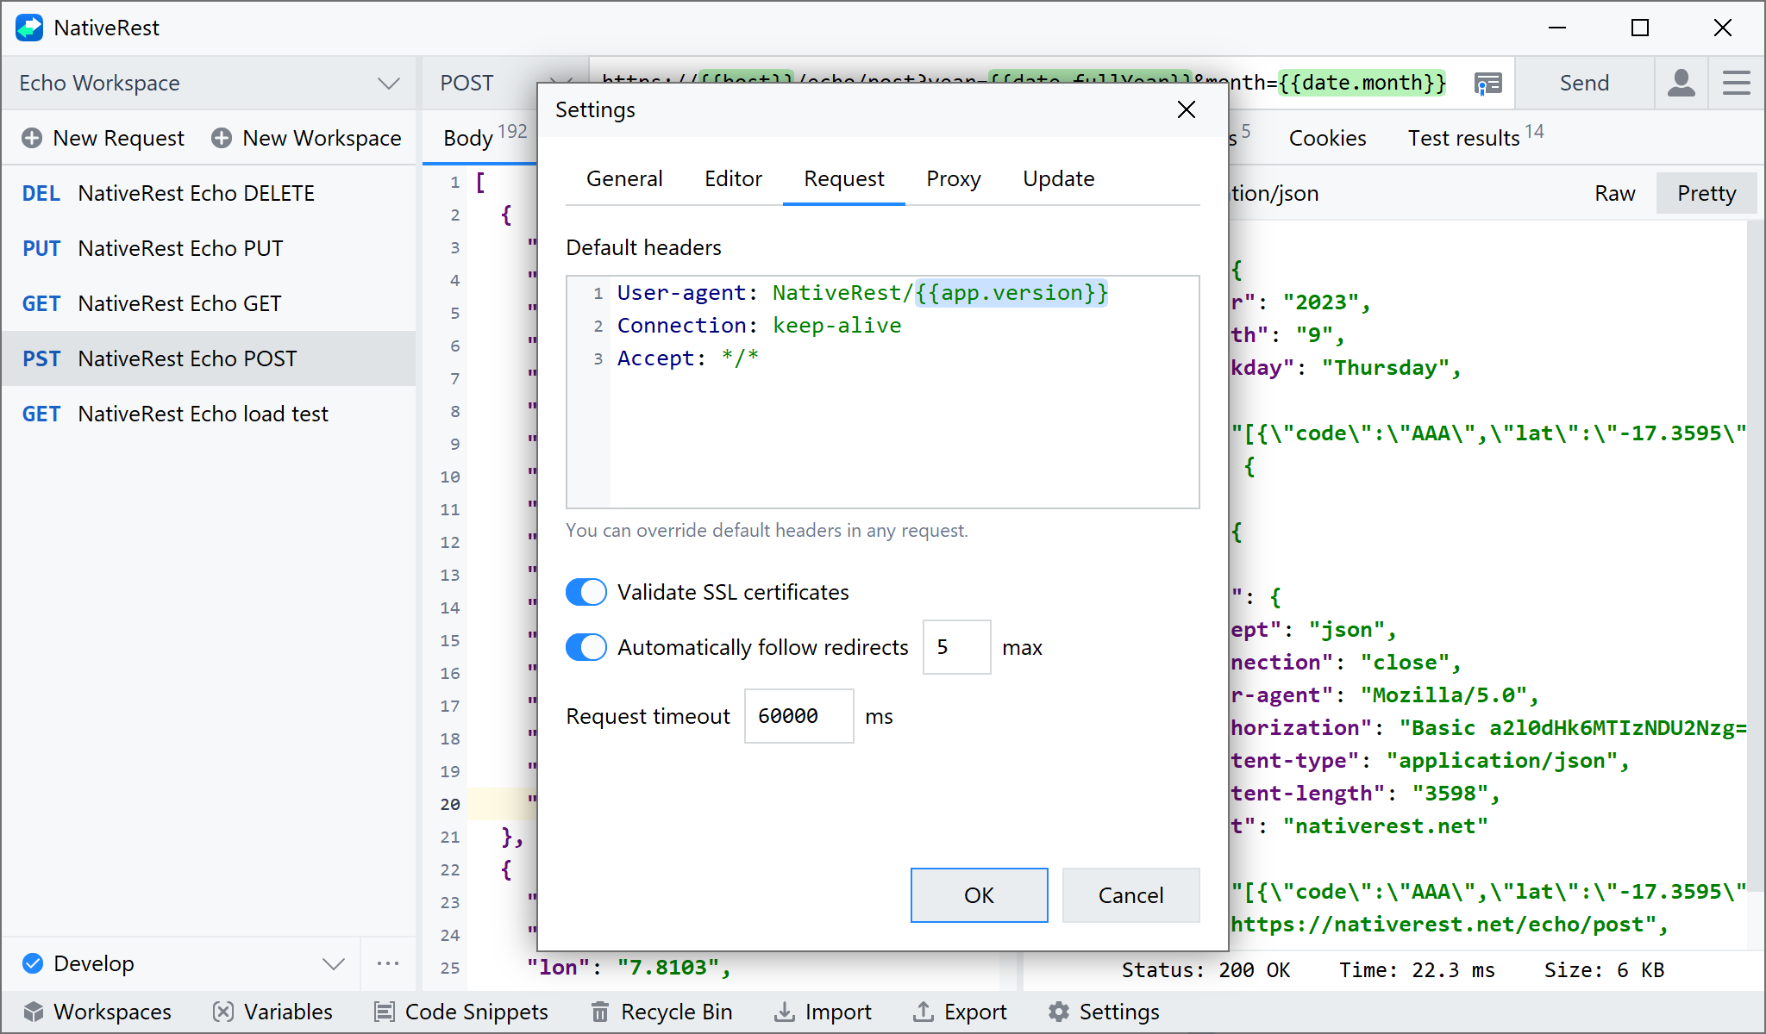The height and width of the screenshot is (1034, 1766).
Task: Click the Import download icon
Action: click(x=785, y=1012)
